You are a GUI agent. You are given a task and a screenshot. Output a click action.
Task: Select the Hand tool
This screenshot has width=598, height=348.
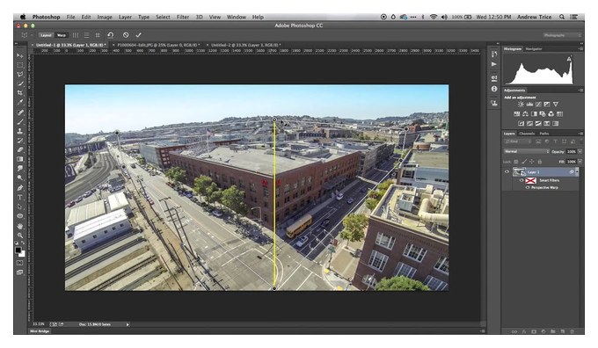coord(20,226)
